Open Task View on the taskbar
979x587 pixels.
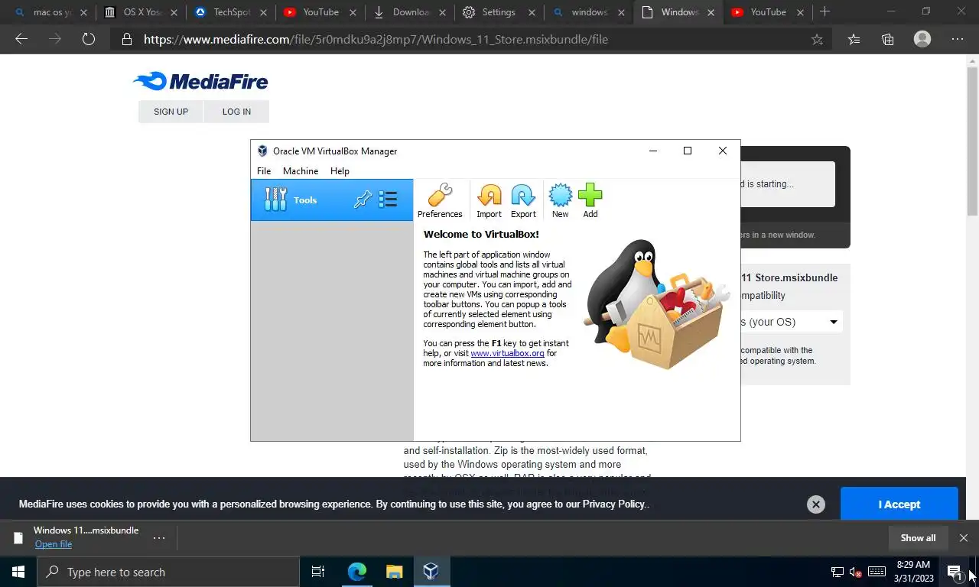318,572
